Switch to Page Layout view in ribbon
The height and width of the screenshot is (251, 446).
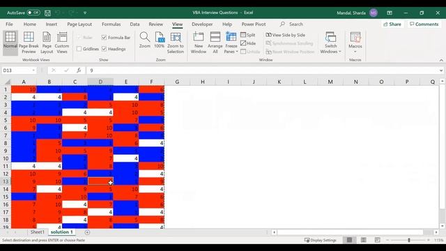click(x=47, y=43)
